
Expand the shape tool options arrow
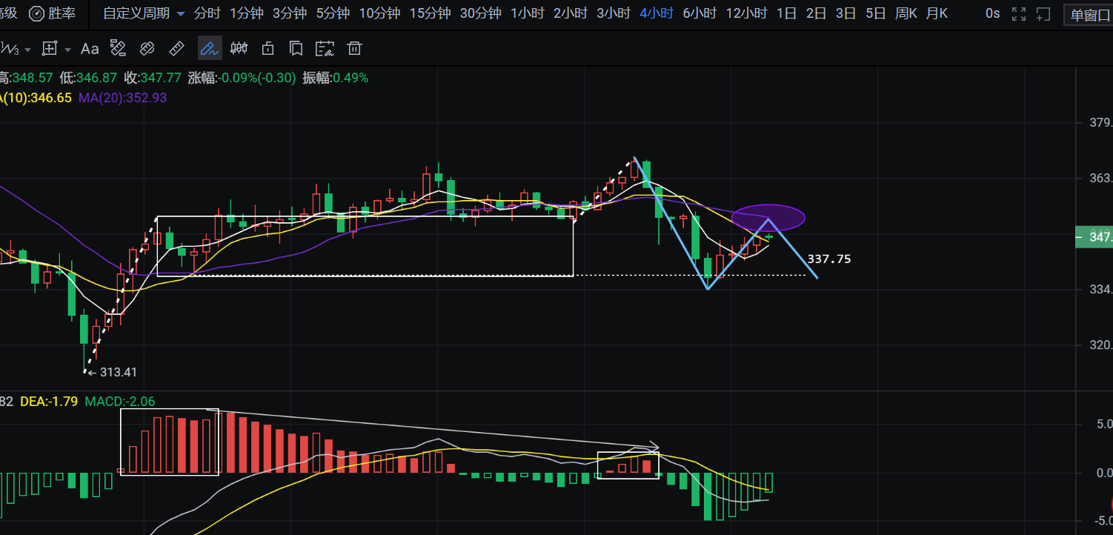[68, 50]
